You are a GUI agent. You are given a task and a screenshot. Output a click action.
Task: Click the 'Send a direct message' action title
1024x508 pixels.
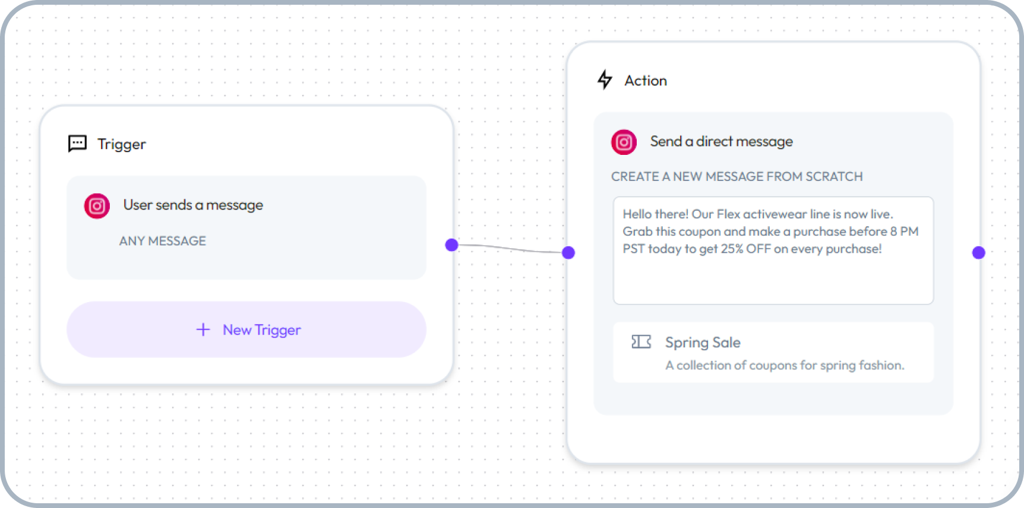721,141
